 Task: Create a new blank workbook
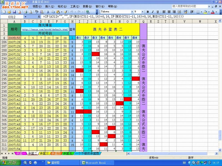point(4,12)
